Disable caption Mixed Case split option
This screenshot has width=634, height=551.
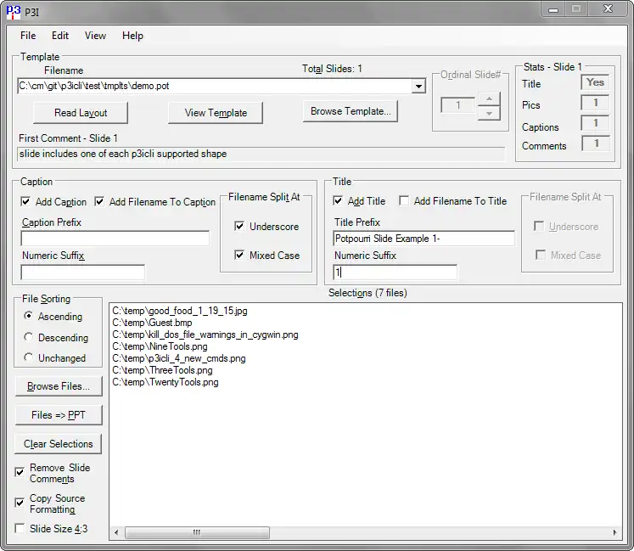[x=239, y=255]
